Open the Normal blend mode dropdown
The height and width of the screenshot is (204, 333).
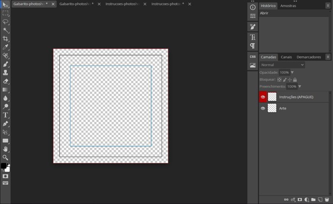tap(282, 65)
